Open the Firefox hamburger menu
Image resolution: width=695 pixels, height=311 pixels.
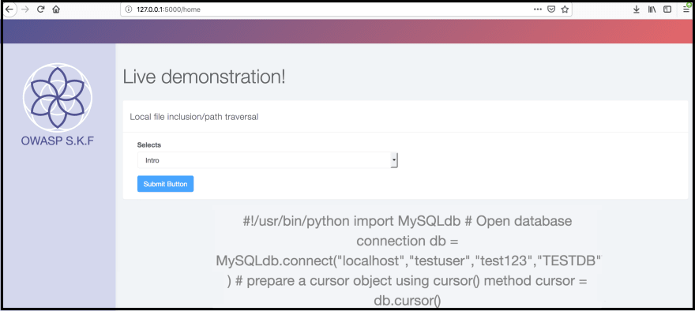tap(686, 9)
